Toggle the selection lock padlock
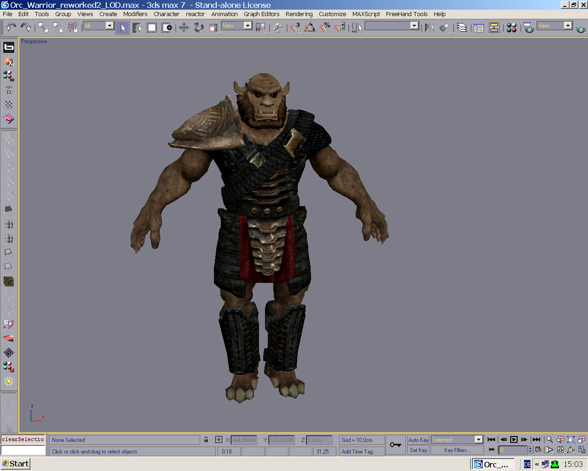Image resolution: width=588 pixels, height=471 pixels. [x=206, y=440]
